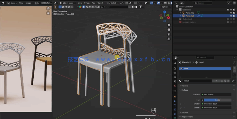This screenshot has height=119, width=237.
Task: Toggle camera view icon
Action: [169, 34]
